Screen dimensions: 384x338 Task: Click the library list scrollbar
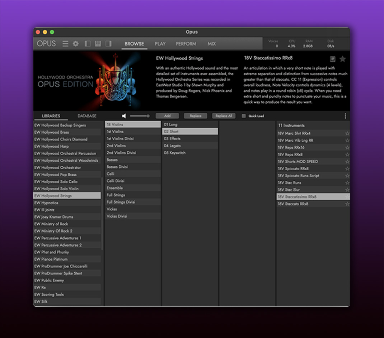[x=102, y=214]
